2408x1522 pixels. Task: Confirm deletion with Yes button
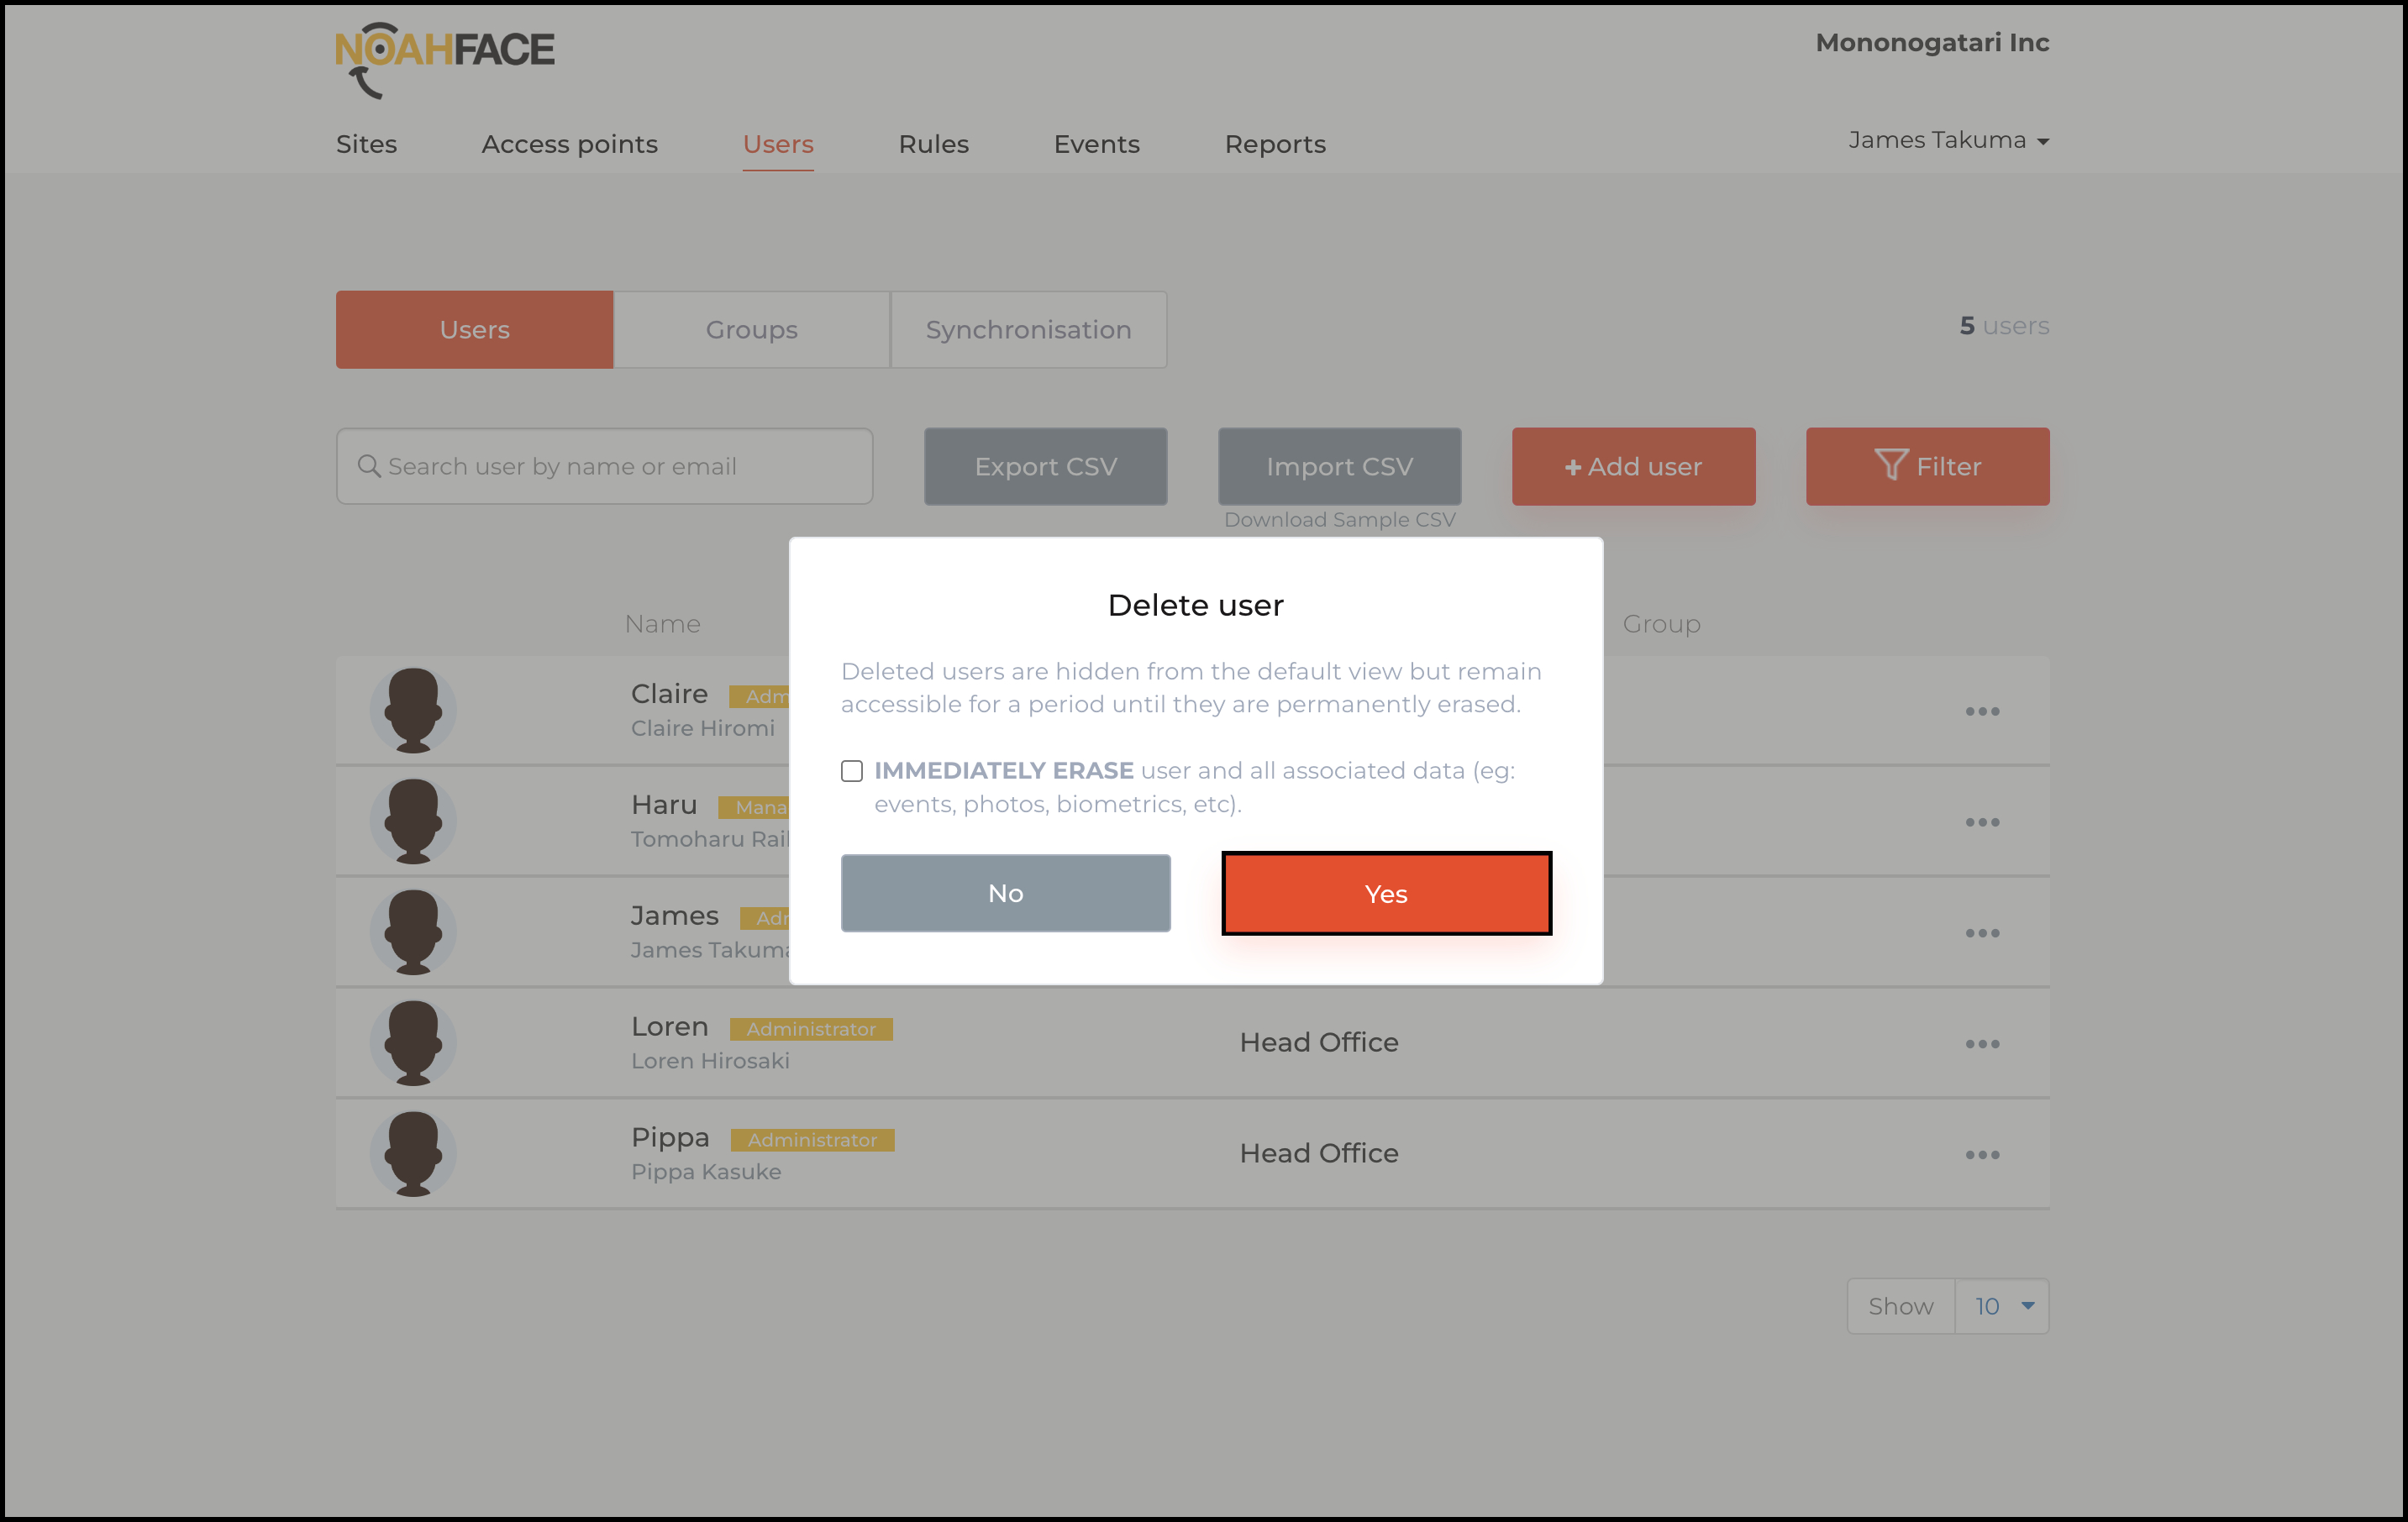[x=1385, y=894]
